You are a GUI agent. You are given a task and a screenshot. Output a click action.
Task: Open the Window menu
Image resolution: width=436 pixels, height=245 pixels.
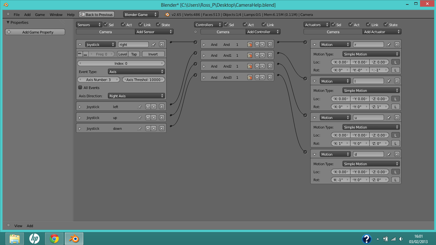click(x=56, y=15)
